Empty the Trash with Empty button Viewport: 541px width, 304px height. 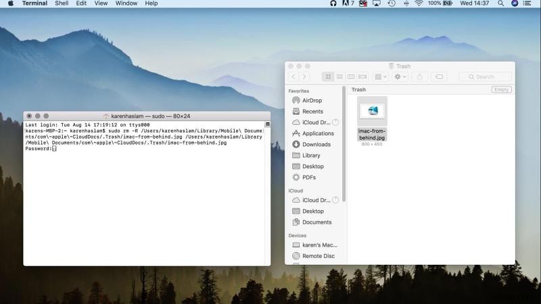pos(501,90)
